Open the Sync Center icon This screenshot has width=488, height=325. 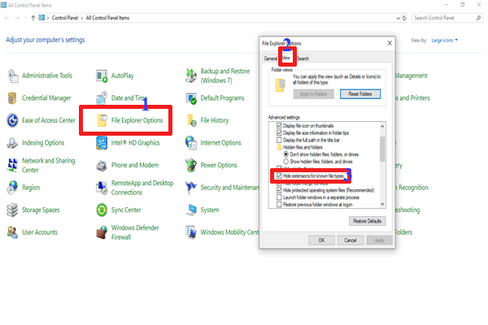[x=102, y=210]
